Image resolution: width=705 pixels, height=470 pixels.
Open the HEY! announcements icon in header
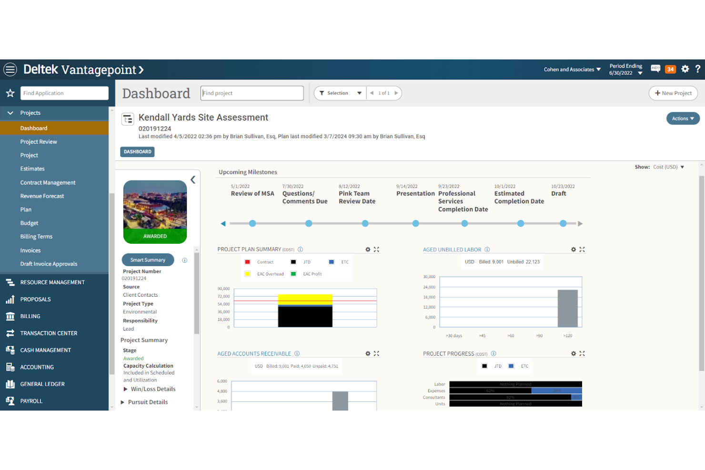655,69
